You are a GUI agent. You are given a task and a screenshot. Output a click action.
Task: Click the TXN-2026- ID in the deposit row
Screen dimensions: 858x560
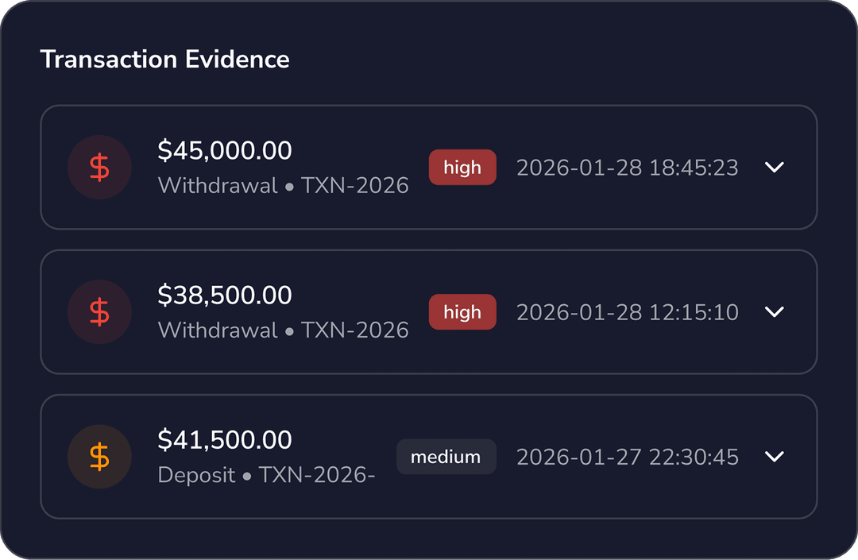point(317,475)
